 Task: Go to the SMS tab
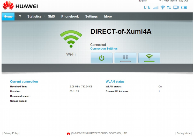click(x=51, y=17)
